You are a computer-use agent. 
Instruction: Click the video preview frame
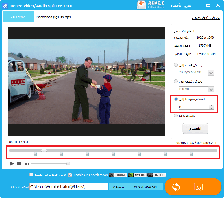[86, 81]
